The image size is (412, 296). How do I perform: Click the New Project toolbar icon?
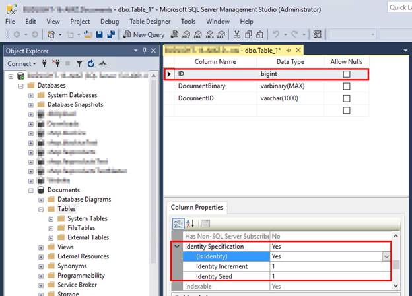(51, 34)
